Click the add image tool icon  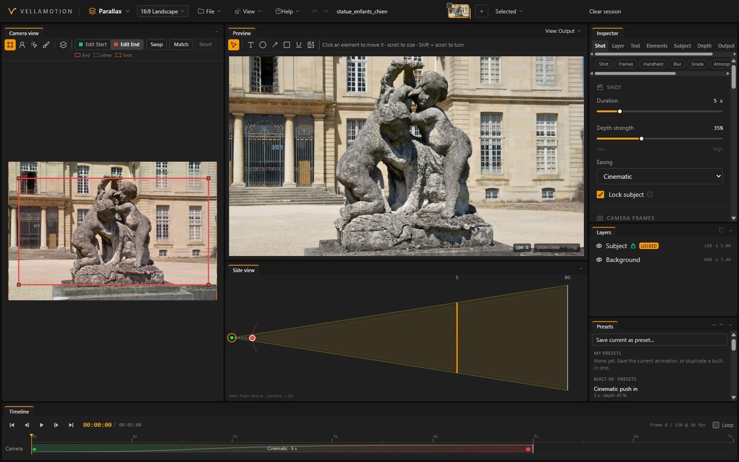pyautogui.click(x=311, y=45)
